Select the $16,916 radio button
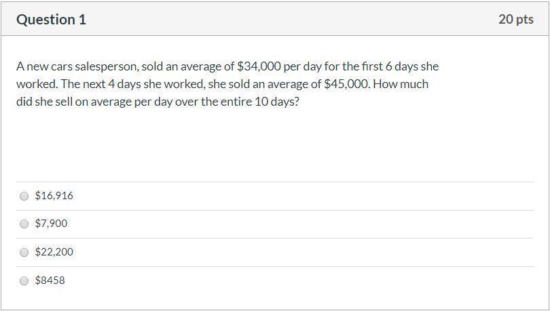 [24, 196]
